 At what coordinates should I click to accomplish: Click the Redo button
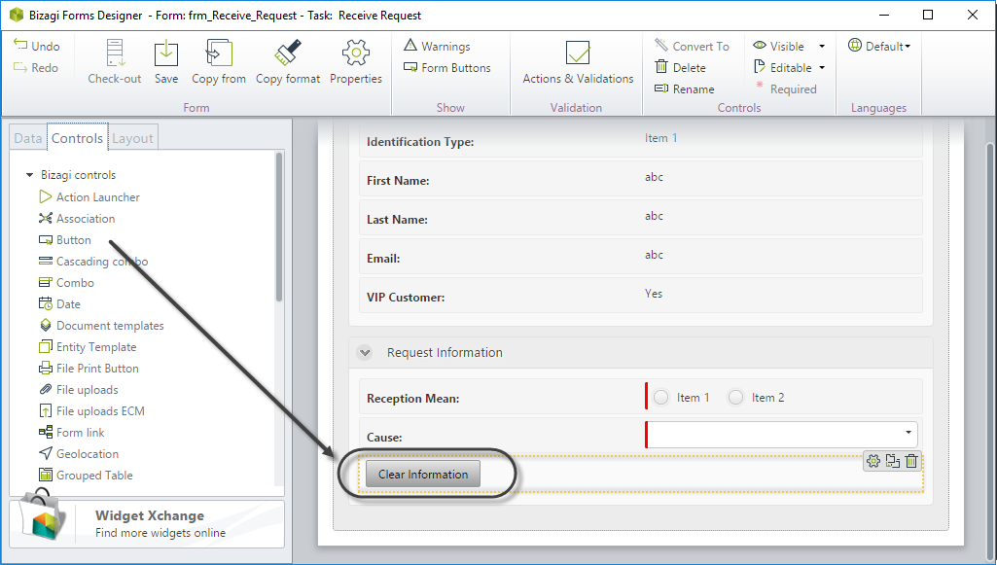[36, 67]
